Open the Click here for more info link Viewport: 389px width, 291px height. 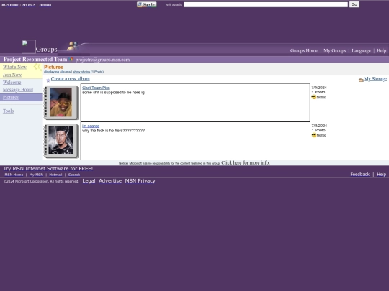(x=246, y=162)
